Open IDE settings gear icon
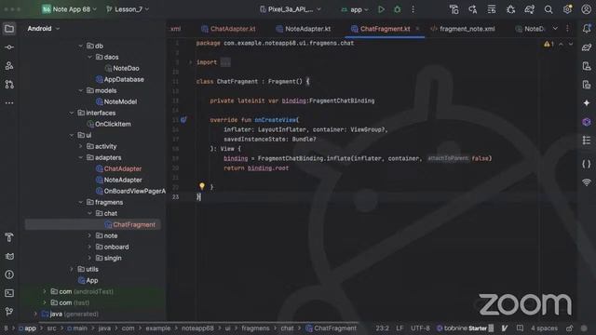This screenshot has width=596, height=335. pos(567,9)
